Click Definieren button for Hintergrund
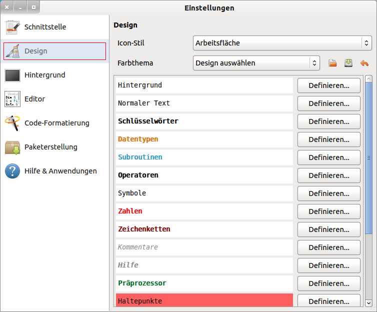377x312 pixels. click(328, 85)
